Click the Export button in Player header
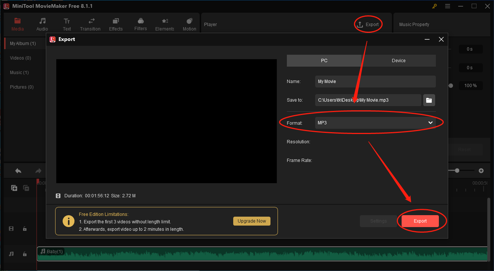Screen dimensions: 494x271 [x=368, y=25]
